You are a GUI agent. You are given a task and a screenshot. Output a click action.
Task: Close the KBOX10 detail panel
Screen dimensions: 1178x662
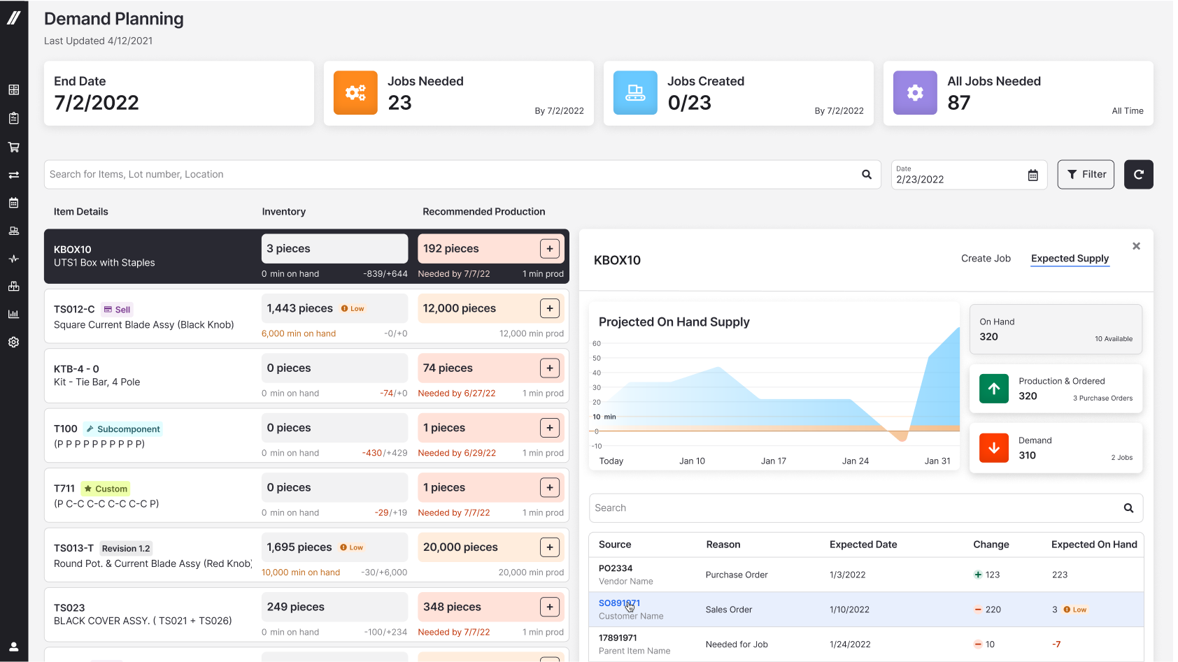1136,246
